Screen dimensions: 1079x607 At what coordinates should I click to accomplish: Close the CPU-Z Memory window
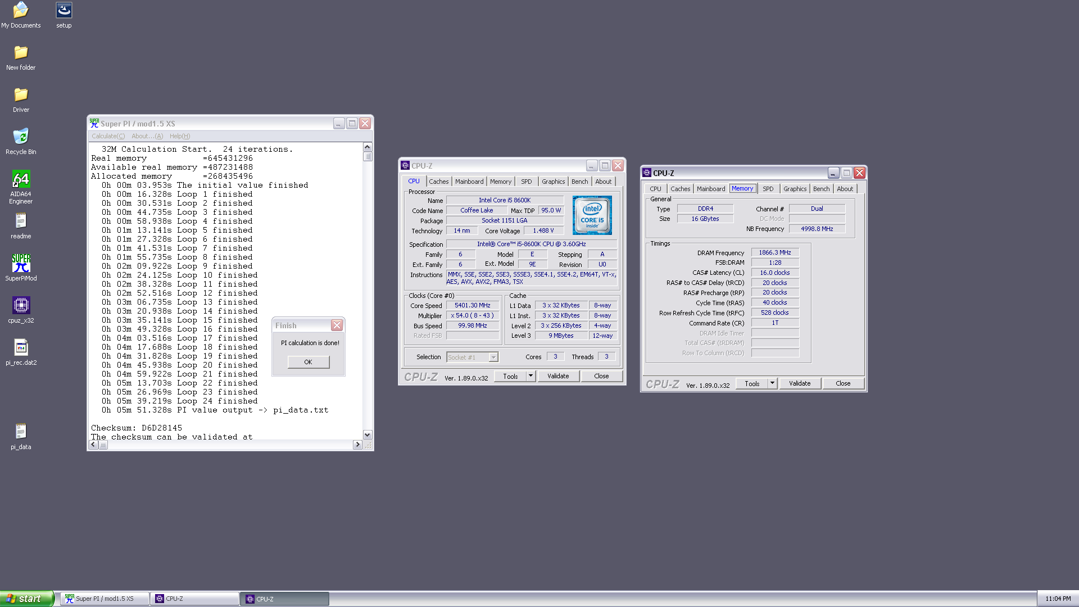(x=859, y=173)
